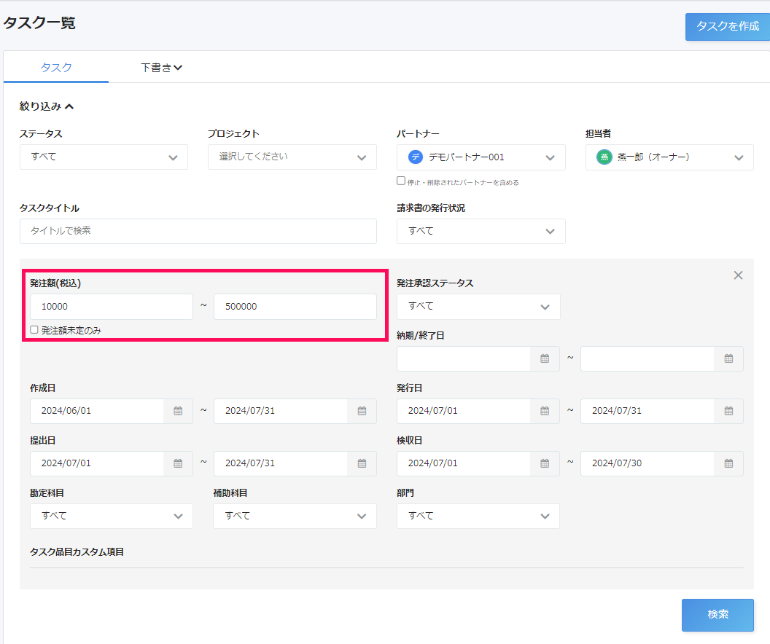Screen dimensions: 770x644
Task: Click 提出日 start field 2024/07/01
Action: [x=97, y=463]
